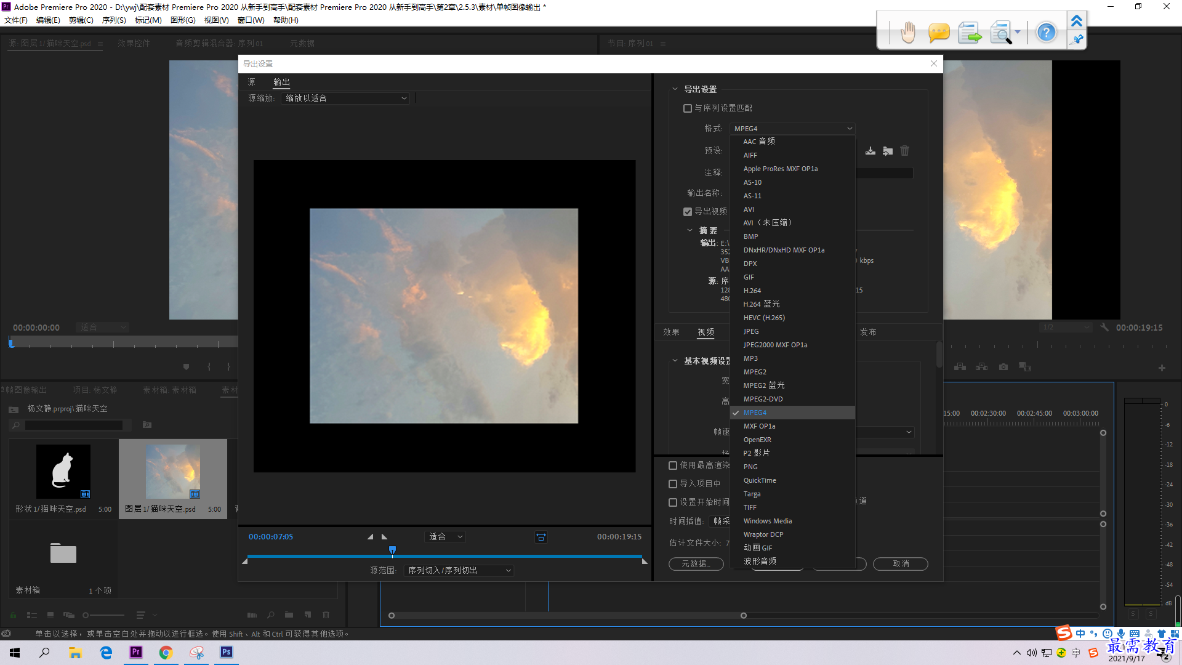Click the export preview playhead marker
The width and height of the screenshot is (1182, 665).
pyautogui.click(x=392, y=550)
